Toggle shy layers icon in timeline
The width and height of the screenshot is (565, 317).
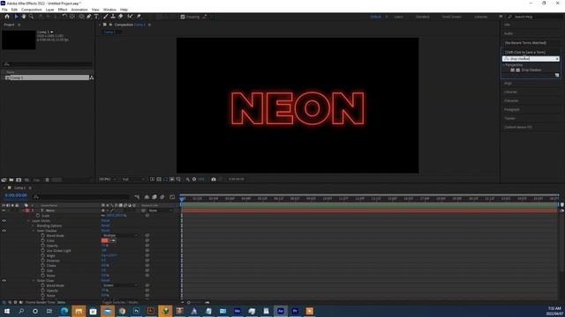click(x=147, y=197)
